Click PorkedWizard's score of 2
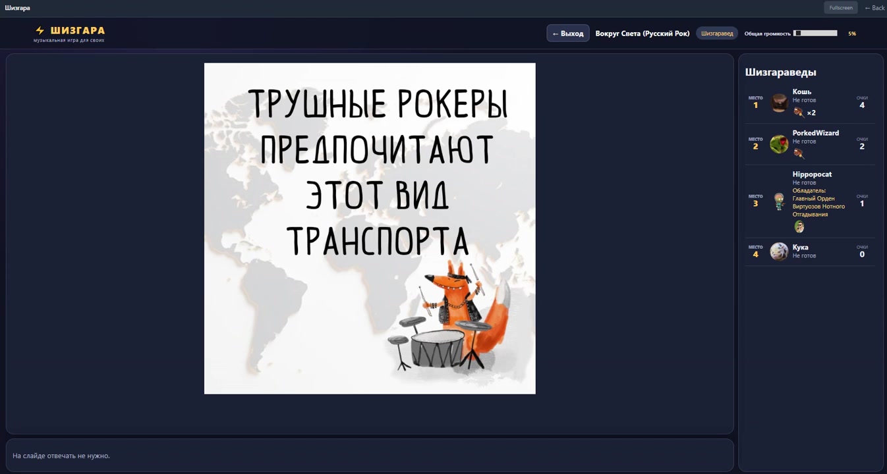The height and width of the screenshot is (474, 887). [862, 147]
